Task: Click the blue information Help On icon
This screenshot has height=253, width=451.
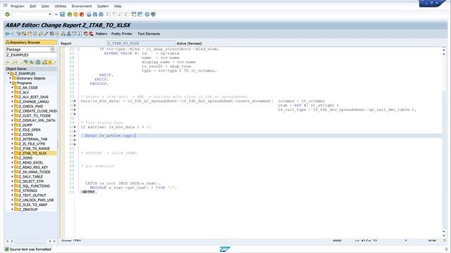Action: coord(80,34)
